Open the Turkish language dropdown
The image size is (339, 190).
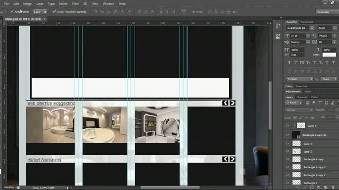coord(299,79)
